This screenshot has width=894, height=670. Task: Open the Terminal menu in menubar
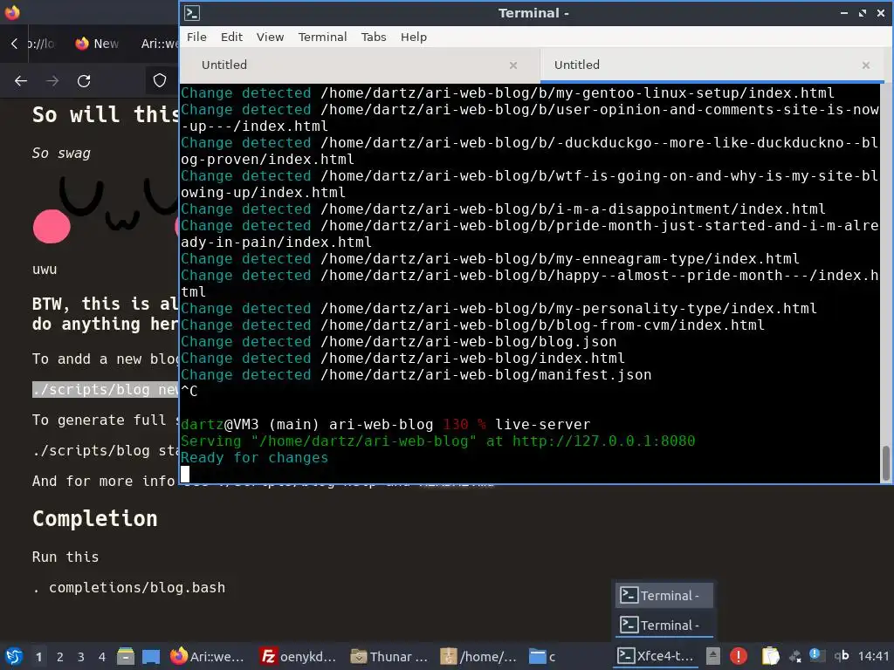[322, 37]
